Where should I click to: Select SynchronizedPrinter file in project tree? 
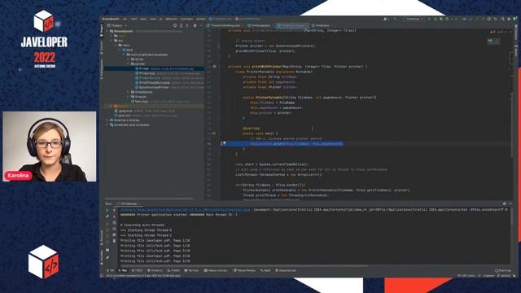tap(154, 87)
